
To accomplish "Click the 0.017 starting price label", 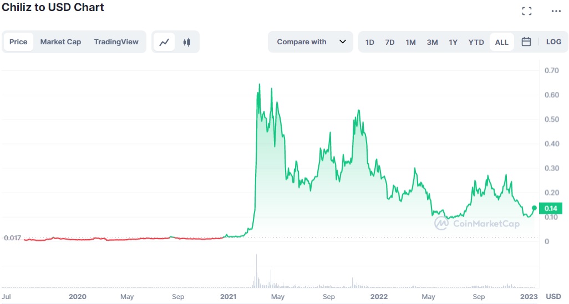I will coord(12,238).
